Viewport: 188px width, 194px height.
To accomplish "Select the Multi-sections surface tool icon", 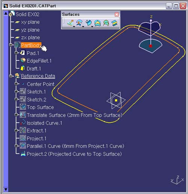I will (x=106, y=23).
